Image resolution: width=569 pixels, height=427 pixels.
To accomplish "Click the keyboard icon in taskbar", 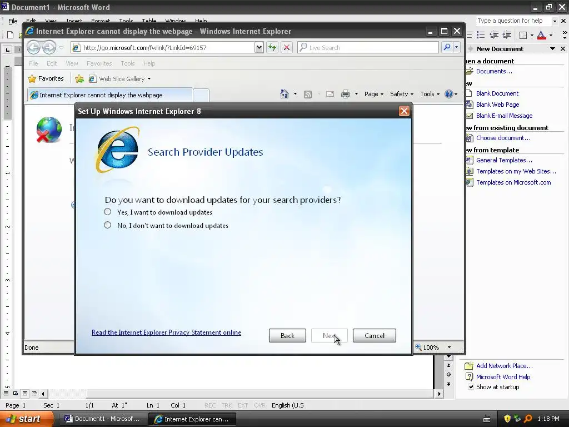I will (487, 419).
